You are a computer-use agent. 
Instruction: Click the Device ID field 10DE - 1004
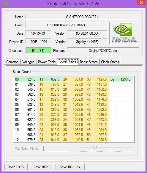coord(38,41)
